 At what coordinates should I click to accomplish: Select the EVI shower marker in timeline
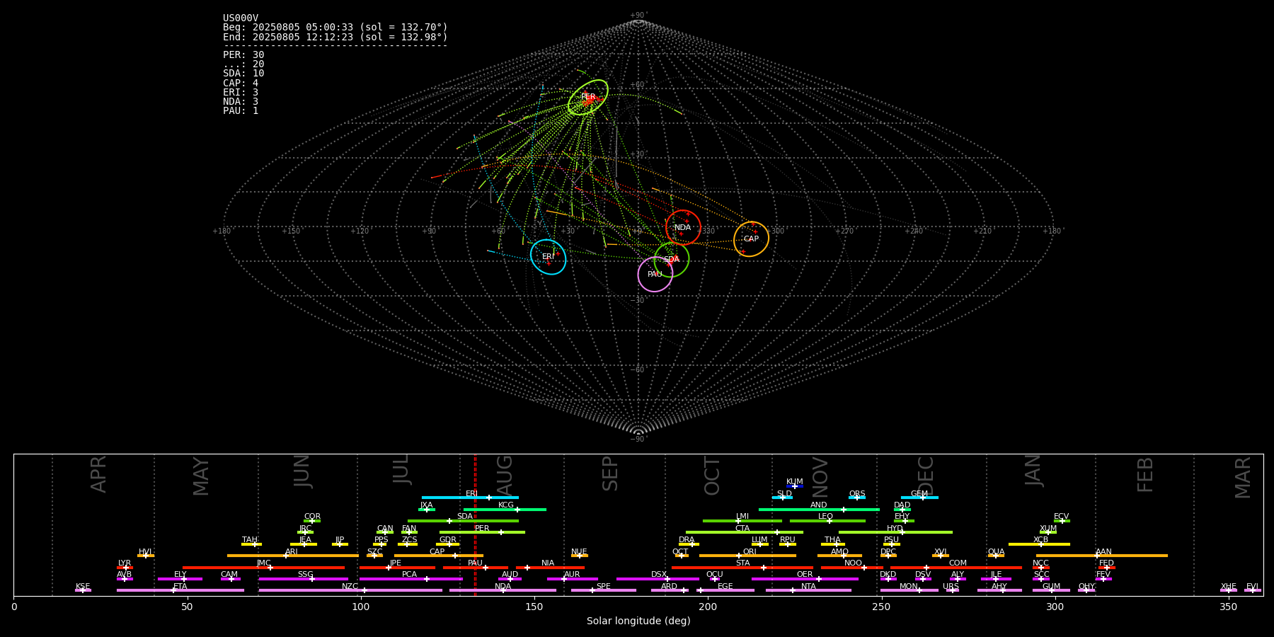point(1252,590)
